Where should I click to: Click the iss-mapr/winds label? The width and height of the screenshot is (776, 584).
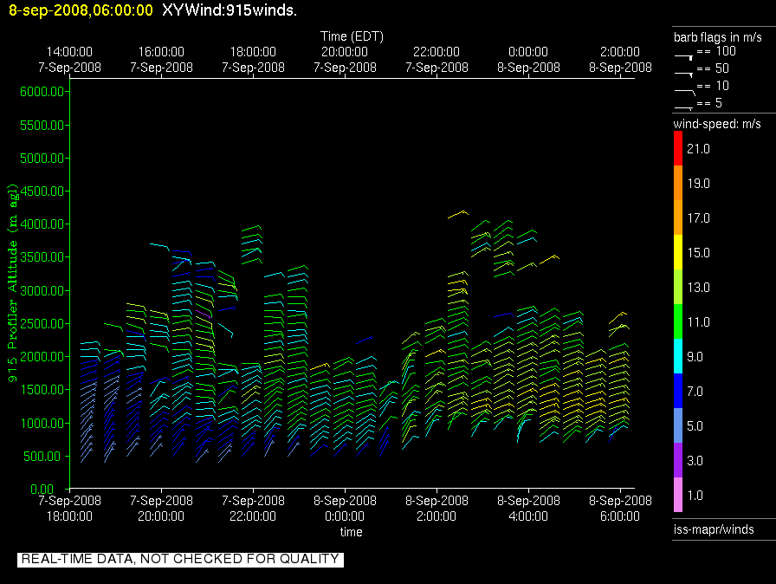click(x=714, y=529)
